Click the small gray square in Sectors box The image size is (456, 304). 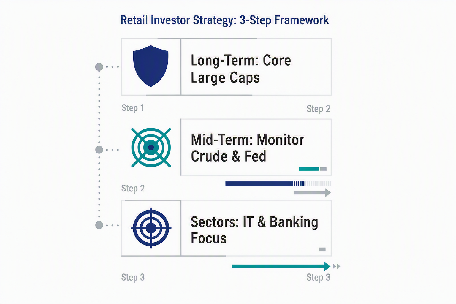pos(322,249)
